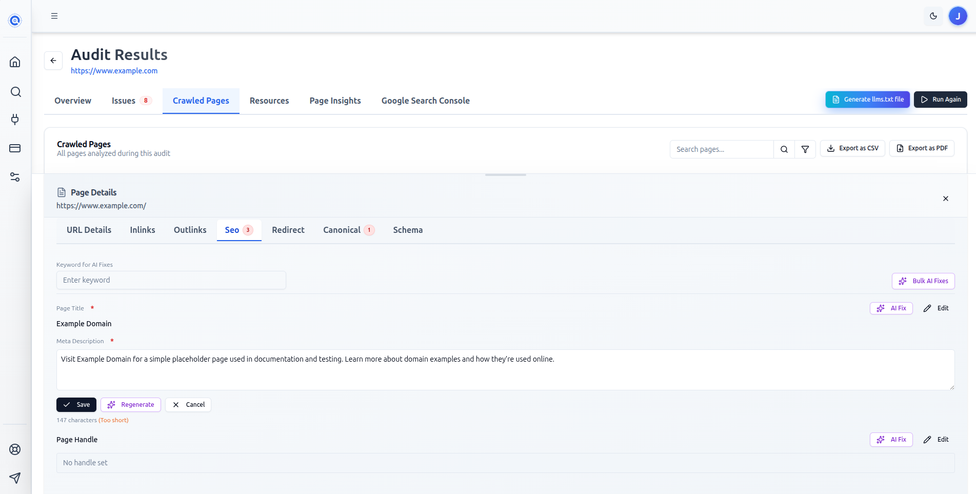The image size is (976, 494).
Task: Open the Home sidebar icon
Action: coord(15,61)
